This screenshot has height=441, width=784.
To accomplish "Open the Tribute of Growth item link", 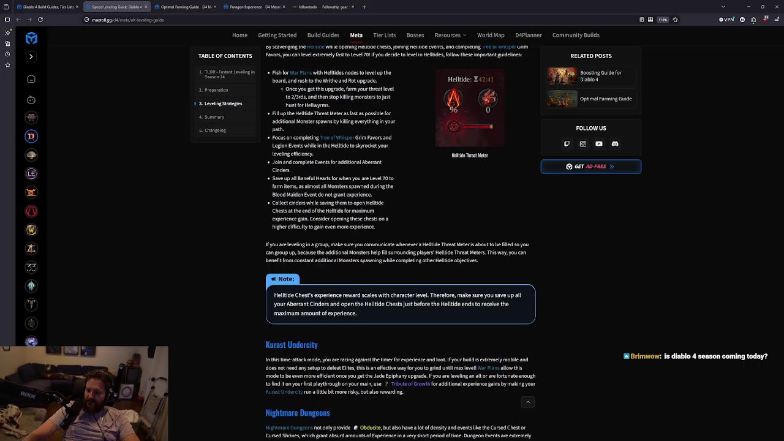I will [x=410, y=384].
